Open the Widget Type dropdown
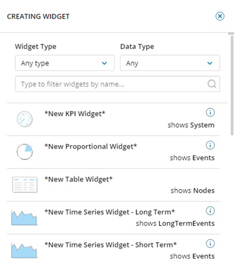The image size is (234, 265). [64, 63]
